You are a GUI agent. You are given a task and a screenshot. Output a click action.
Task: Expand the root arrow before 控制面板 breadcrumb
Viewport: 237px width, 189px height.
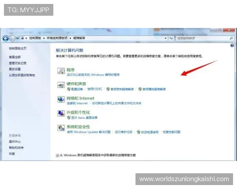click(x=26, y=38)
